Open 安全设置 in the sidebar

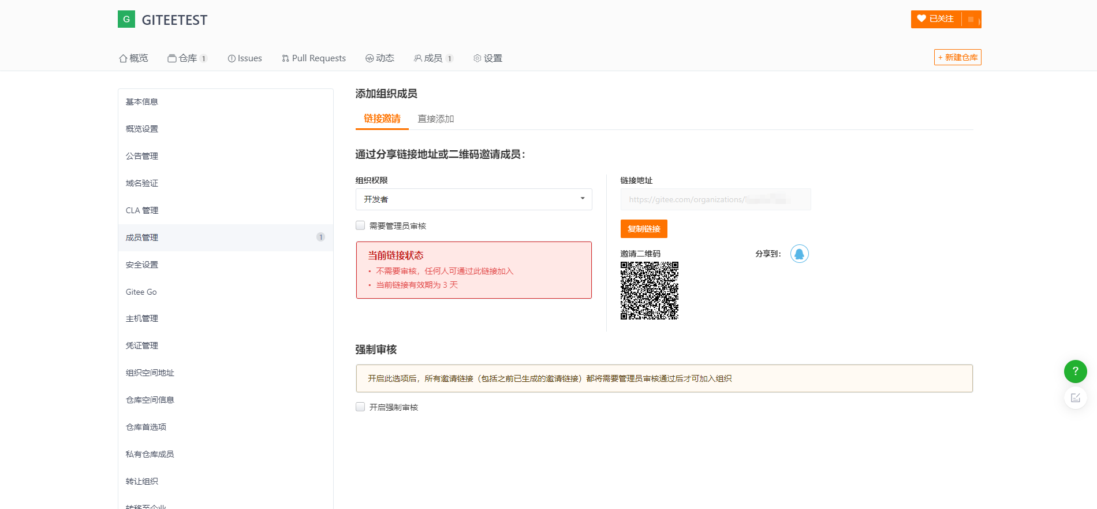226,265
